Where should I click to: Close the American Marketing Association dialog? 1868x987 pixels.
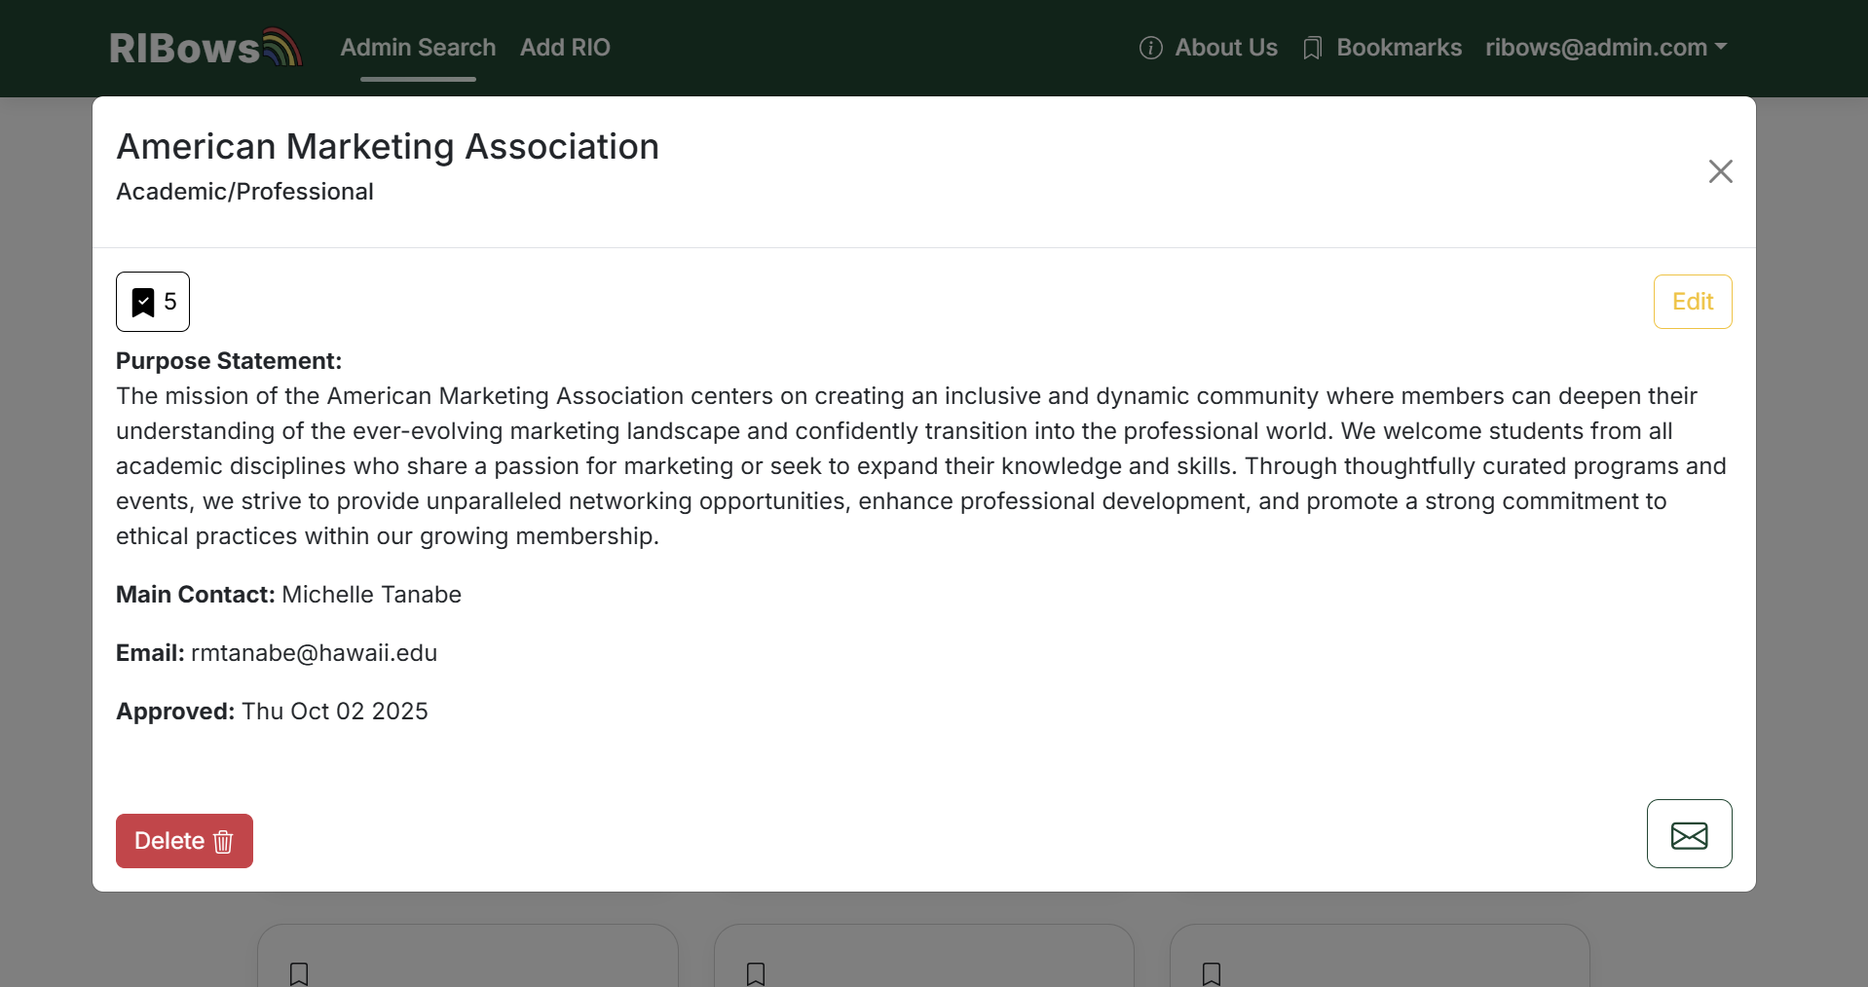pyautogui.click(x=1720, y=171)
